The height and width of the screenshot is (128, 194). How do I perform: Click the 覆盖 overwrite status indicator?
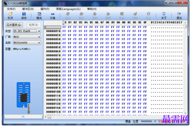(x=128, y=121)
